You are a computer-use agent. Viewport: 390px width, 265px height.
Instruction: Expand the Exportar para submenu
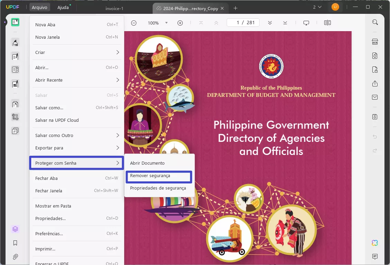click(76, 148)
